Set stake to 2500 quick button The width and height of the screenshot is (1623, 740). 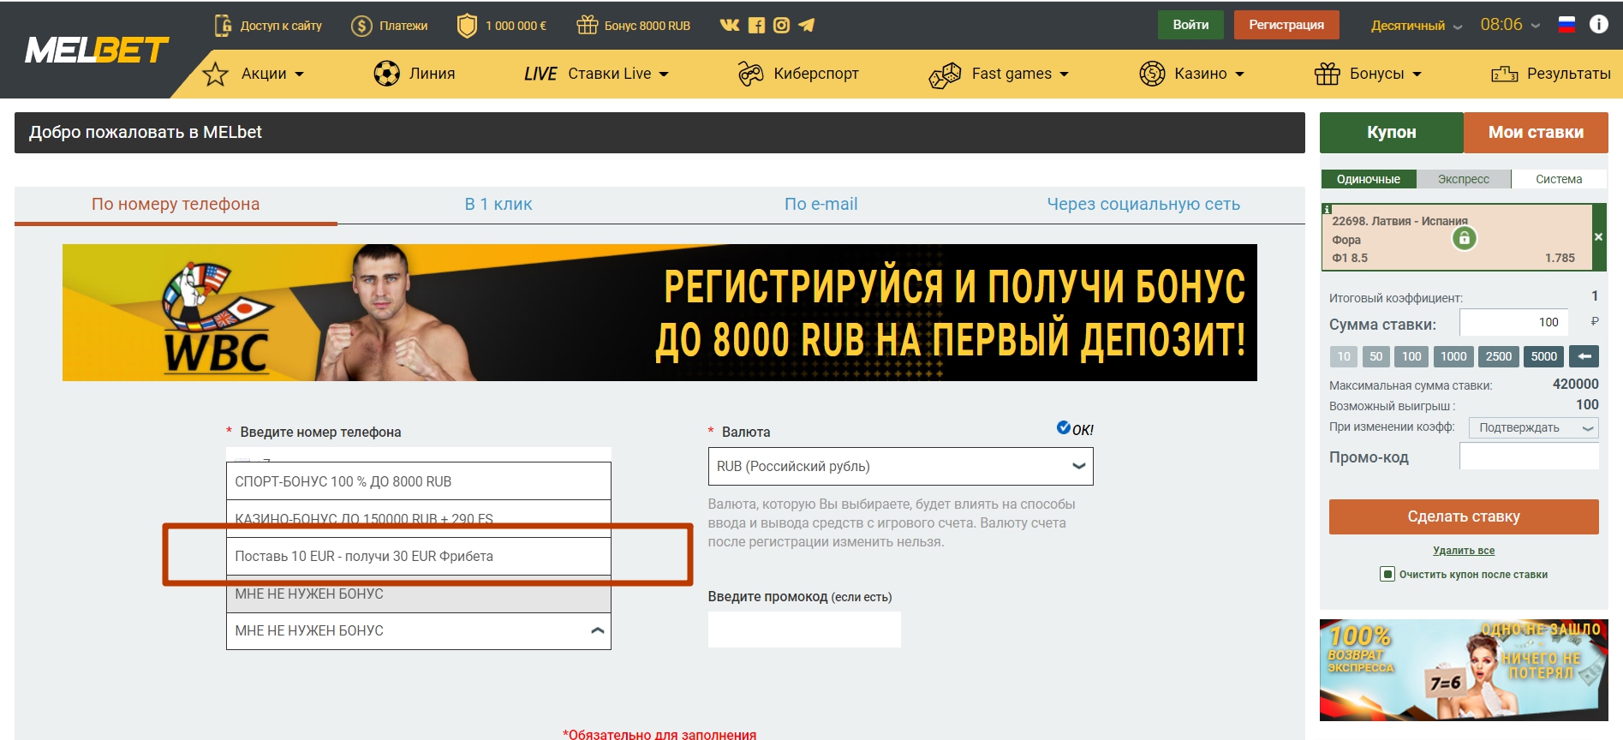(x=1499, y=356)
